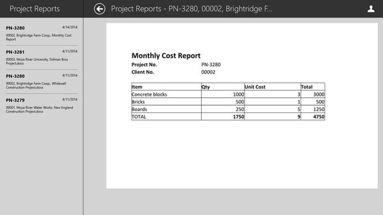This screenshot has height=215, width=383.
Task: Select the 4/11/2014 date on the PN-3279 entry
Action: point(70,99)
